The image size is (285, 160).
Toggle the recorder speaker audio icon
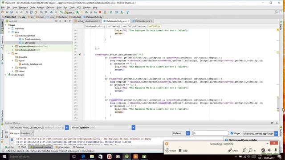pyautogui.click(x=269, y=150)
